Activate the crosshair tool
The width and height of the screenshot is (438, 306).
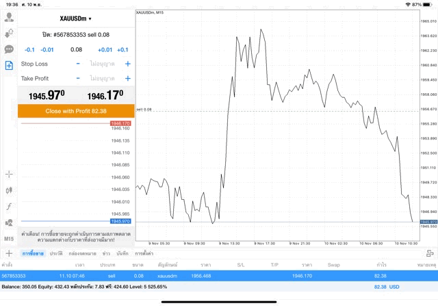point(9,175)
